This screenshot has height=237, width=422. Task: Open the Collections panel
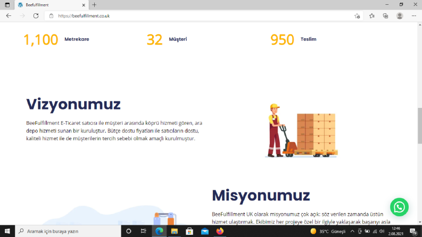tap(385, 16)
